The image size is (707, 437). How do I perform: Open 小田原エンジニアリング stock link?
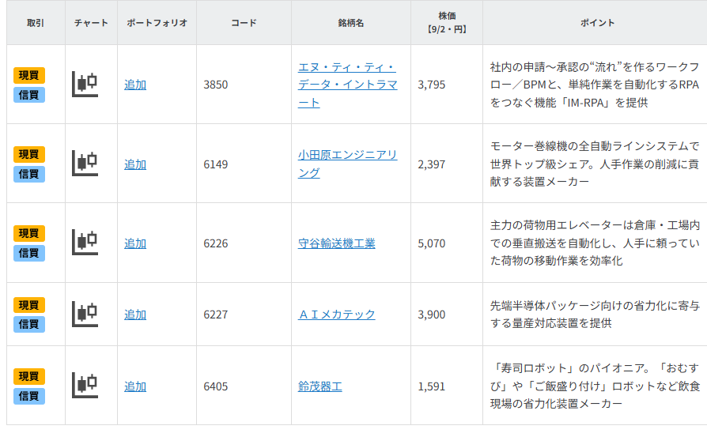(348, 164)
